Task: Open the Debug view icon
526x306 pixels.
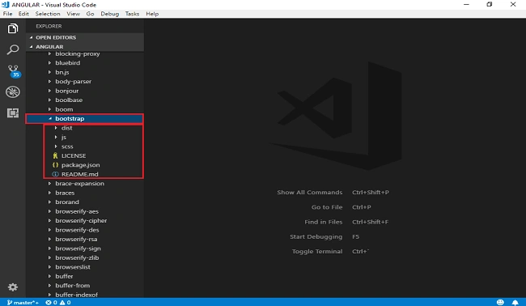Action: [13, 92]
